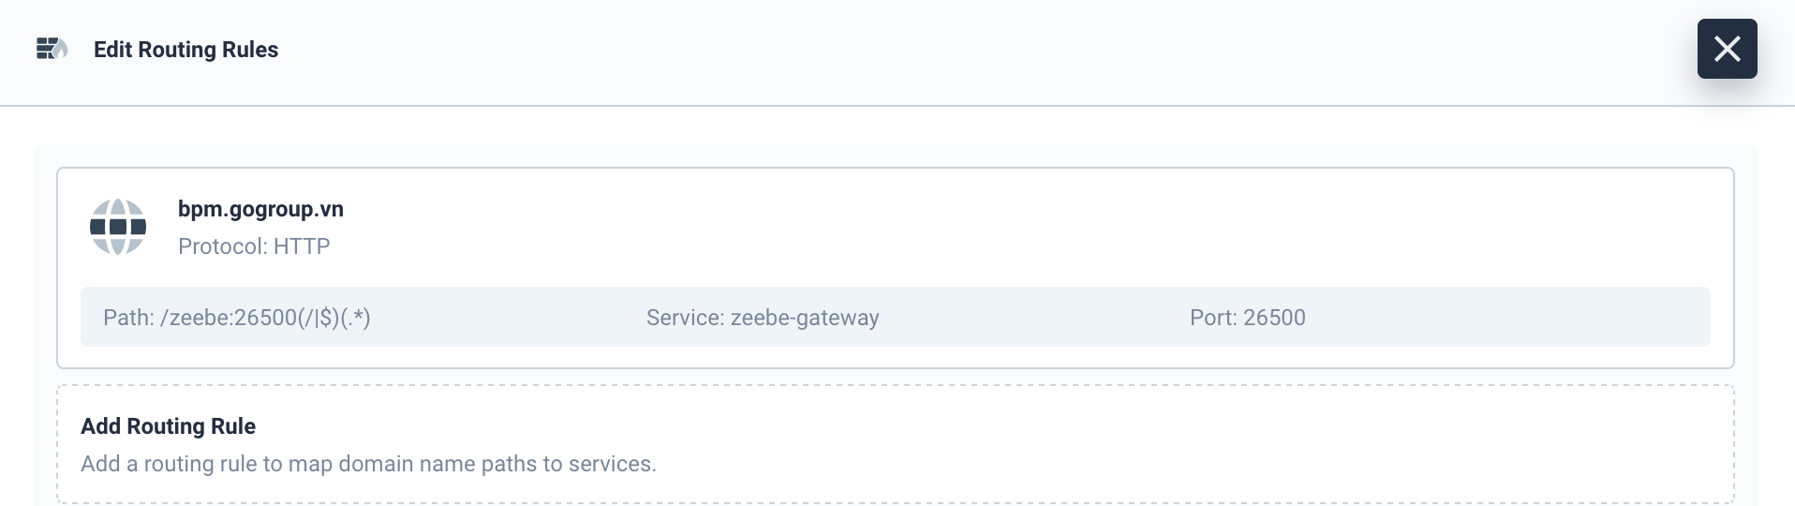The image size is (1795, 506).
Task: Click the X icon at top right
Action: tap(1727, 49)
